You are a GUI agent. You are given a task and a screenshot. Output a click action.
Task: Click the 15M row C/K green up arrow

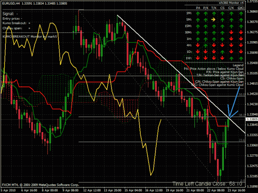[x=231, y=26]
